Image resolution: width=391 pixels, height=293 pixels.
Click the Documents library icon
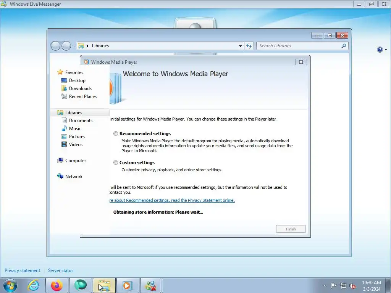click(64, 120)
